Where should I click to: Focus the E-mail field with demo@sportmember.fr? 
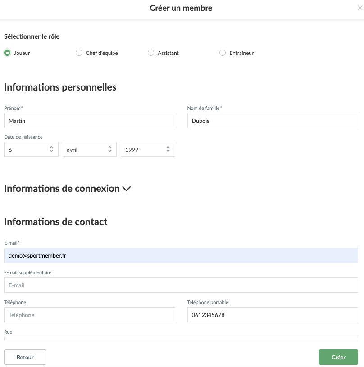coord(181,255)
